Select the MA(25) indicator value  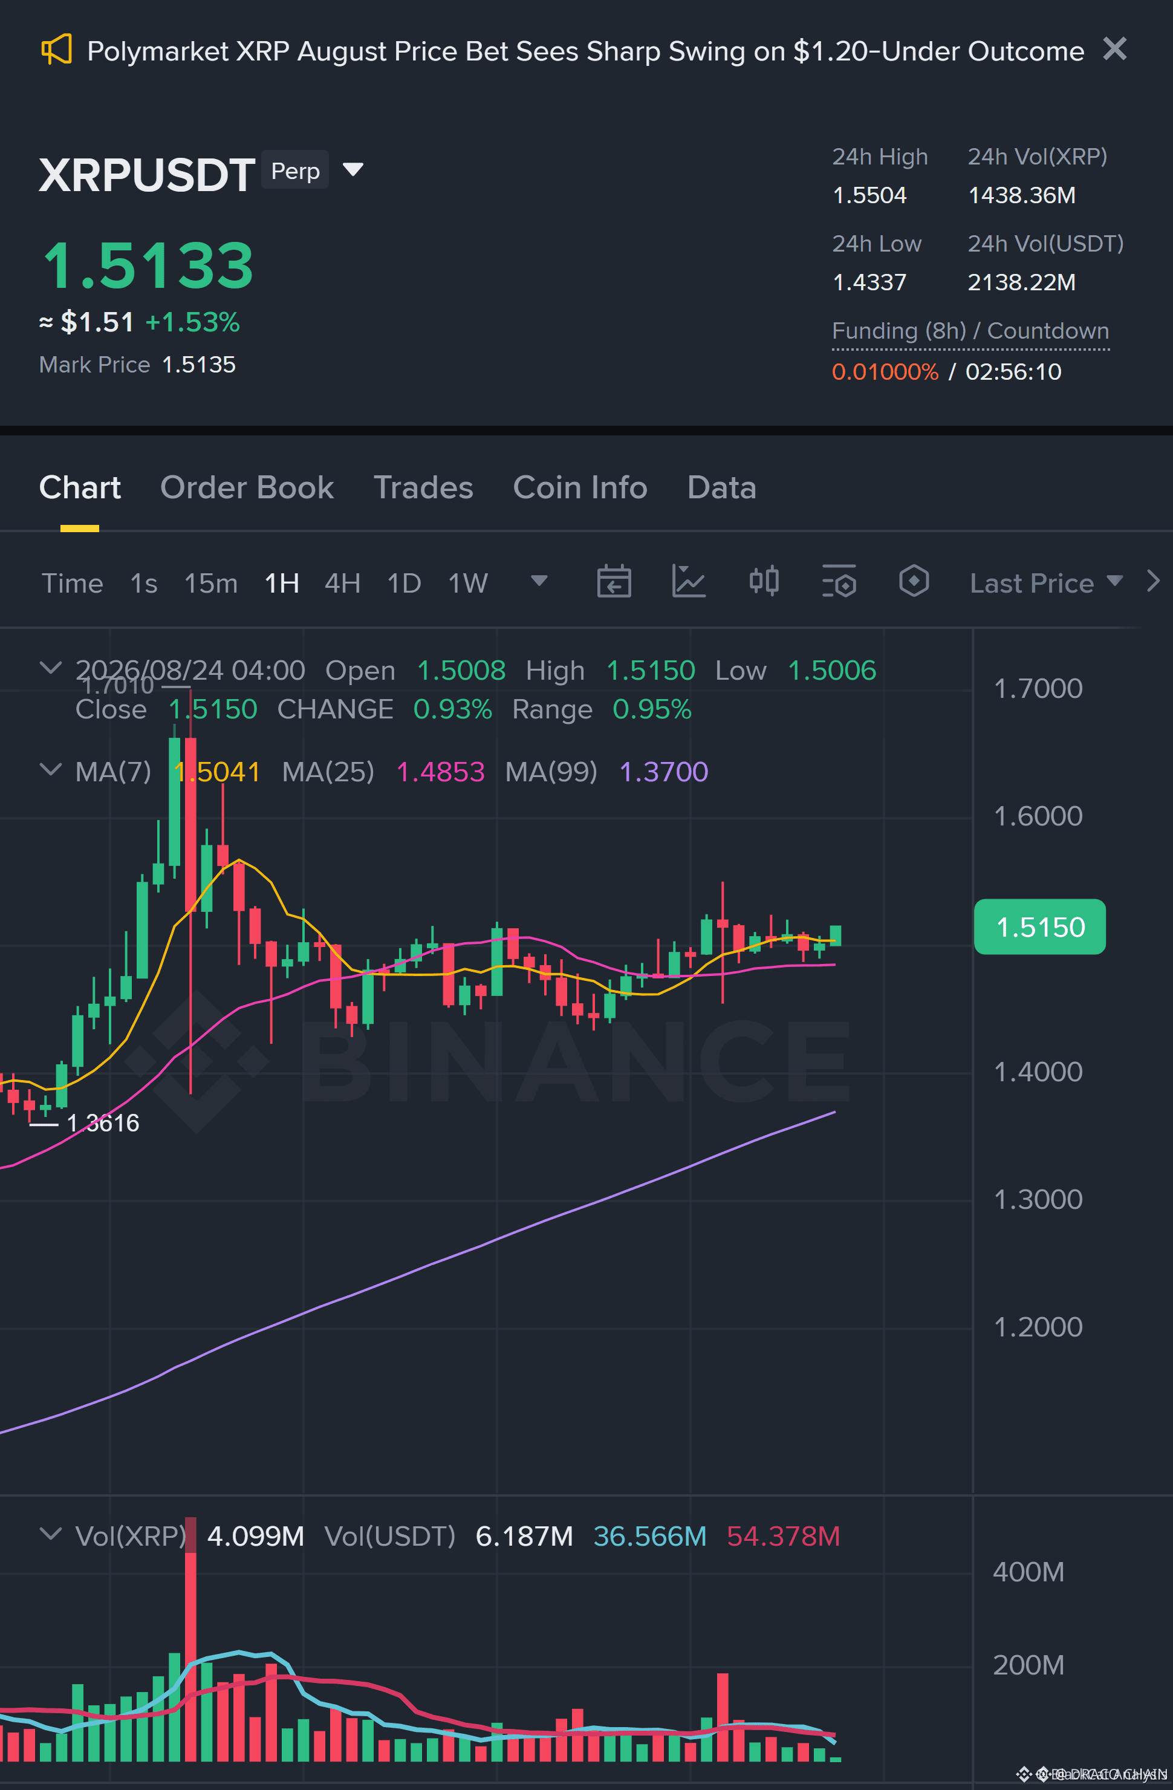coord(440,772)
